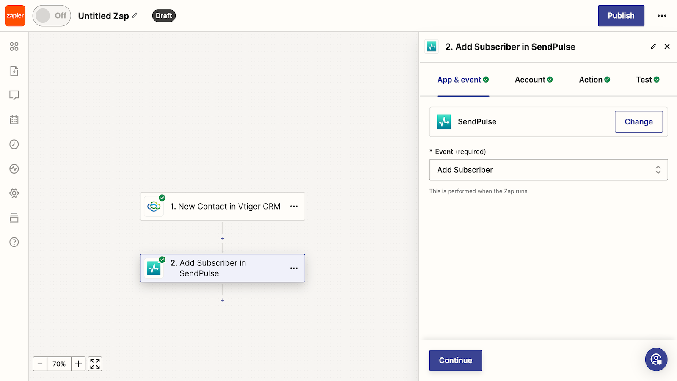Switch to the Account tab
Viewport: 677px width, 381px height.
click(x=533, y=80)
